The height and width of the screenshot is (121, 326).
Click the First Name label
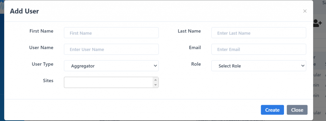[x=41, y=31]
